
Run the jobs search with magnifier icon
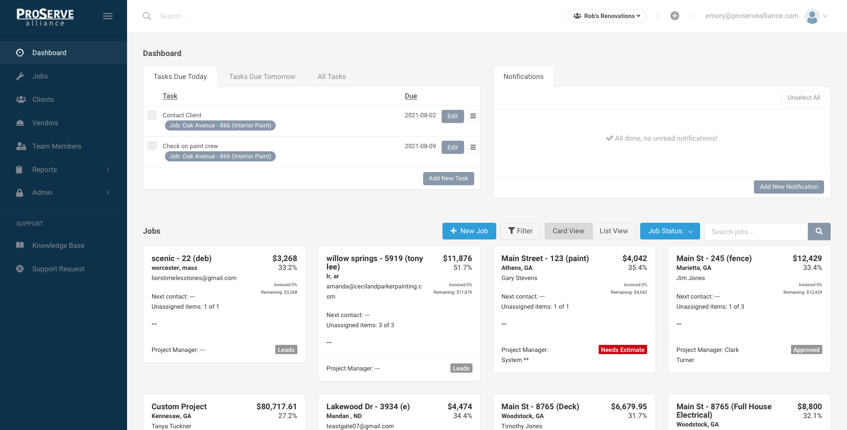[819, 231]
